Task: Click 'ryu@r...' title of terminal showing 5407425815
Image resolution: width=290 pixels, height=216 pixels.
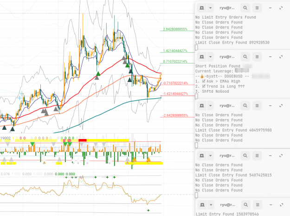Action: [x=227, y=156]
